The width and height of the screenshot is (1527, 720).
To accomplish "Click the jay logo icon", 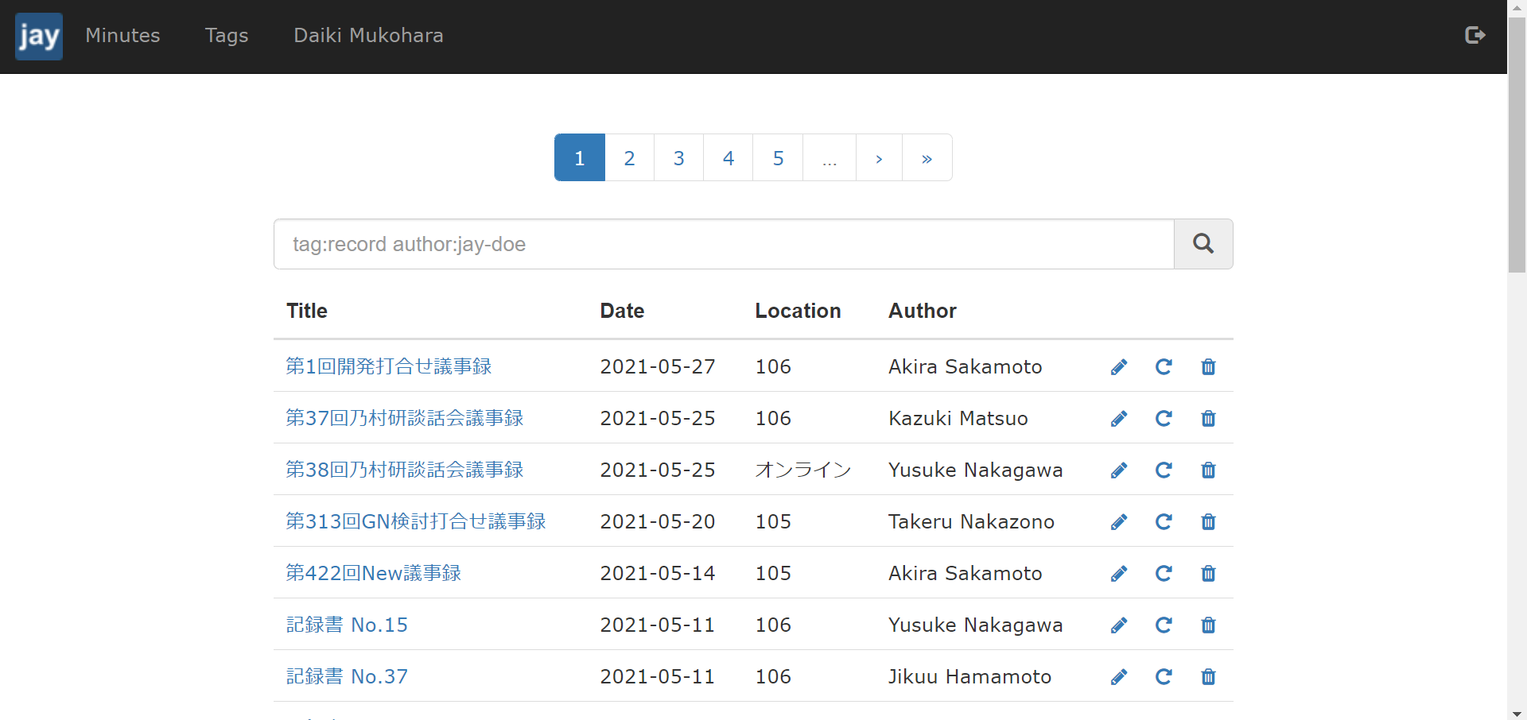I will pyautogui.click(x=38, y=36).
